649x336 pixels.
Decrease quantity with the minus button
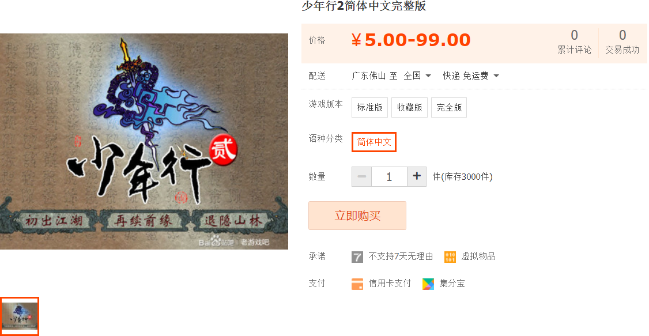[x=362, y=177]
